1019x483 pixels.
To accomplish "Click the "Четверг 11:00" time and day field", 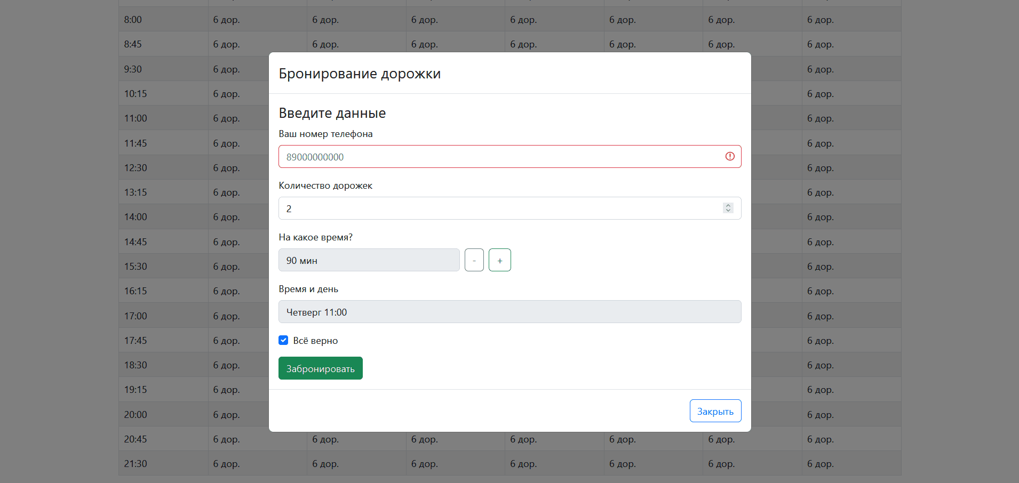I will tap(509, 312).
